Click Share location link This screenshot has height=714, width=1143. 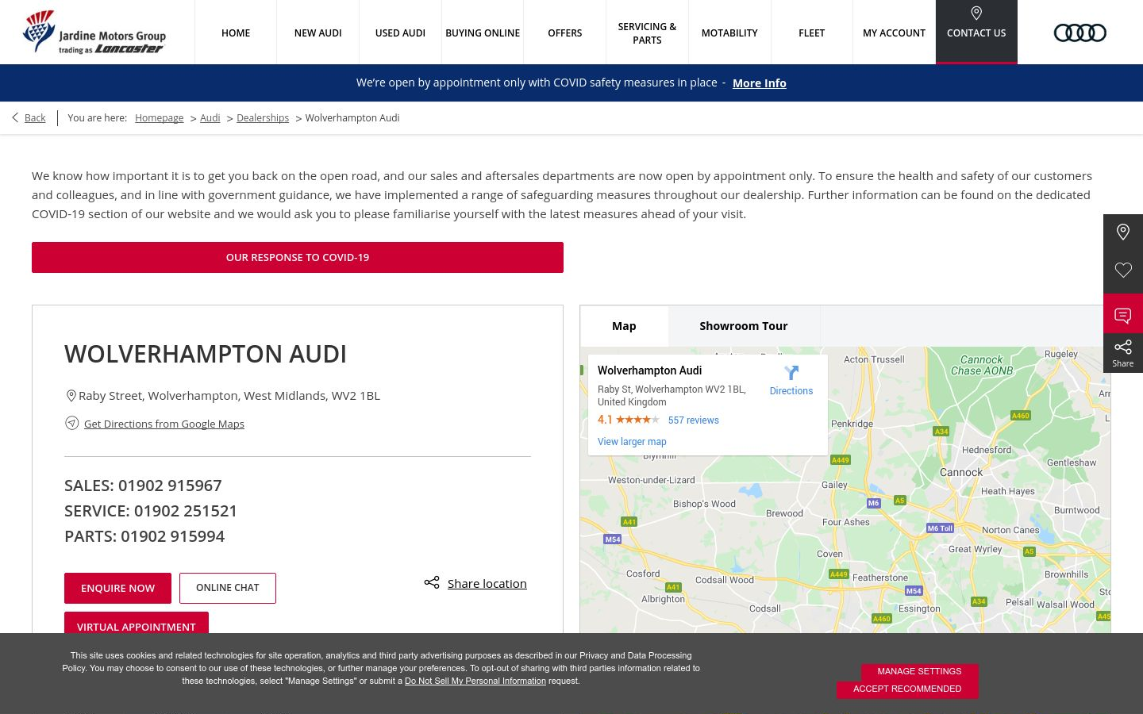coord(487,583)
